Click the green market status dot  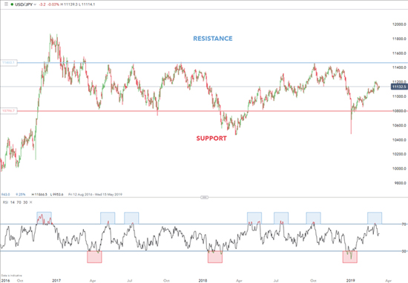[12, 4]
